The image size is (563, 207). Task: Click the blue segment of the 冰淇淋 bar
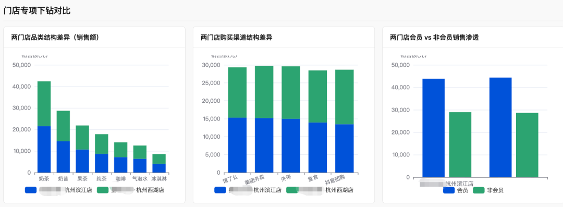tap(159, 168)
